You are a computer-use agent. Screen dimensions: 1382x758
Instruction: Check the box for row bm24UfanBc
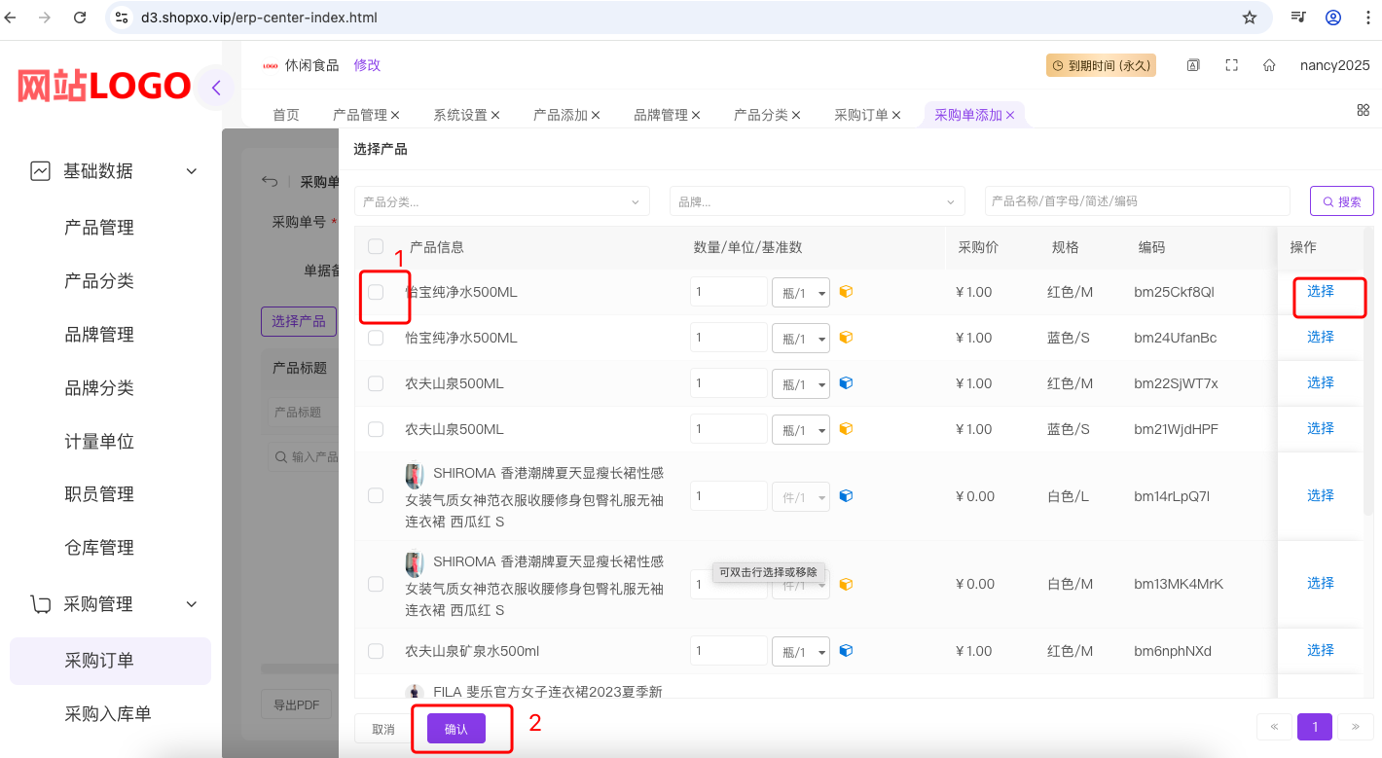click(376, 338)
